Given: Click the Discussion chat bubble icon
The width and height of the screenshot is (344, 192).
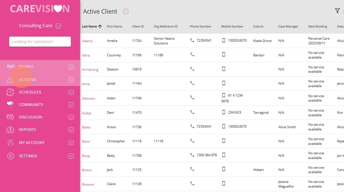Looking at the screenshot, I should pyautogui.click(x=10, y=117).
